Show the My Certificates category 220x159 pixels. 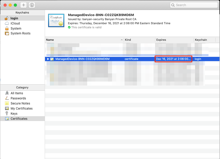point(21,109)
